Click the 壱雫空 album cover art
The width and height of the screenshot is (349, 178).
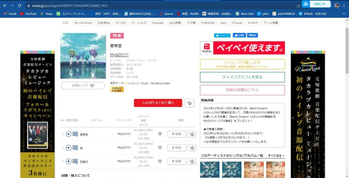pos(83,56)
